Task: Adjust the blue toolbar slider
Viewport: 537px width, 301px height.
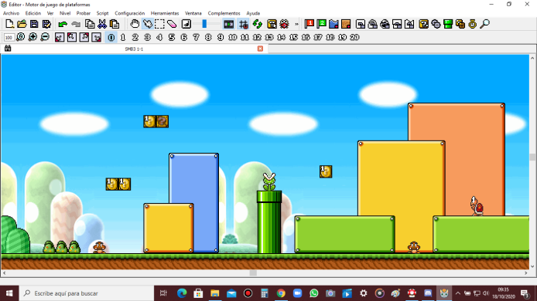Action: pyautogui.click(x=204, y=24)
